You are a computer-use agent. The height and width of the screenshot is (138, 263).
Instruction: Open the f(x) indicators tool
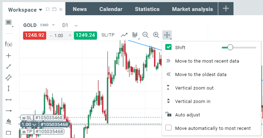coord(9,44)
